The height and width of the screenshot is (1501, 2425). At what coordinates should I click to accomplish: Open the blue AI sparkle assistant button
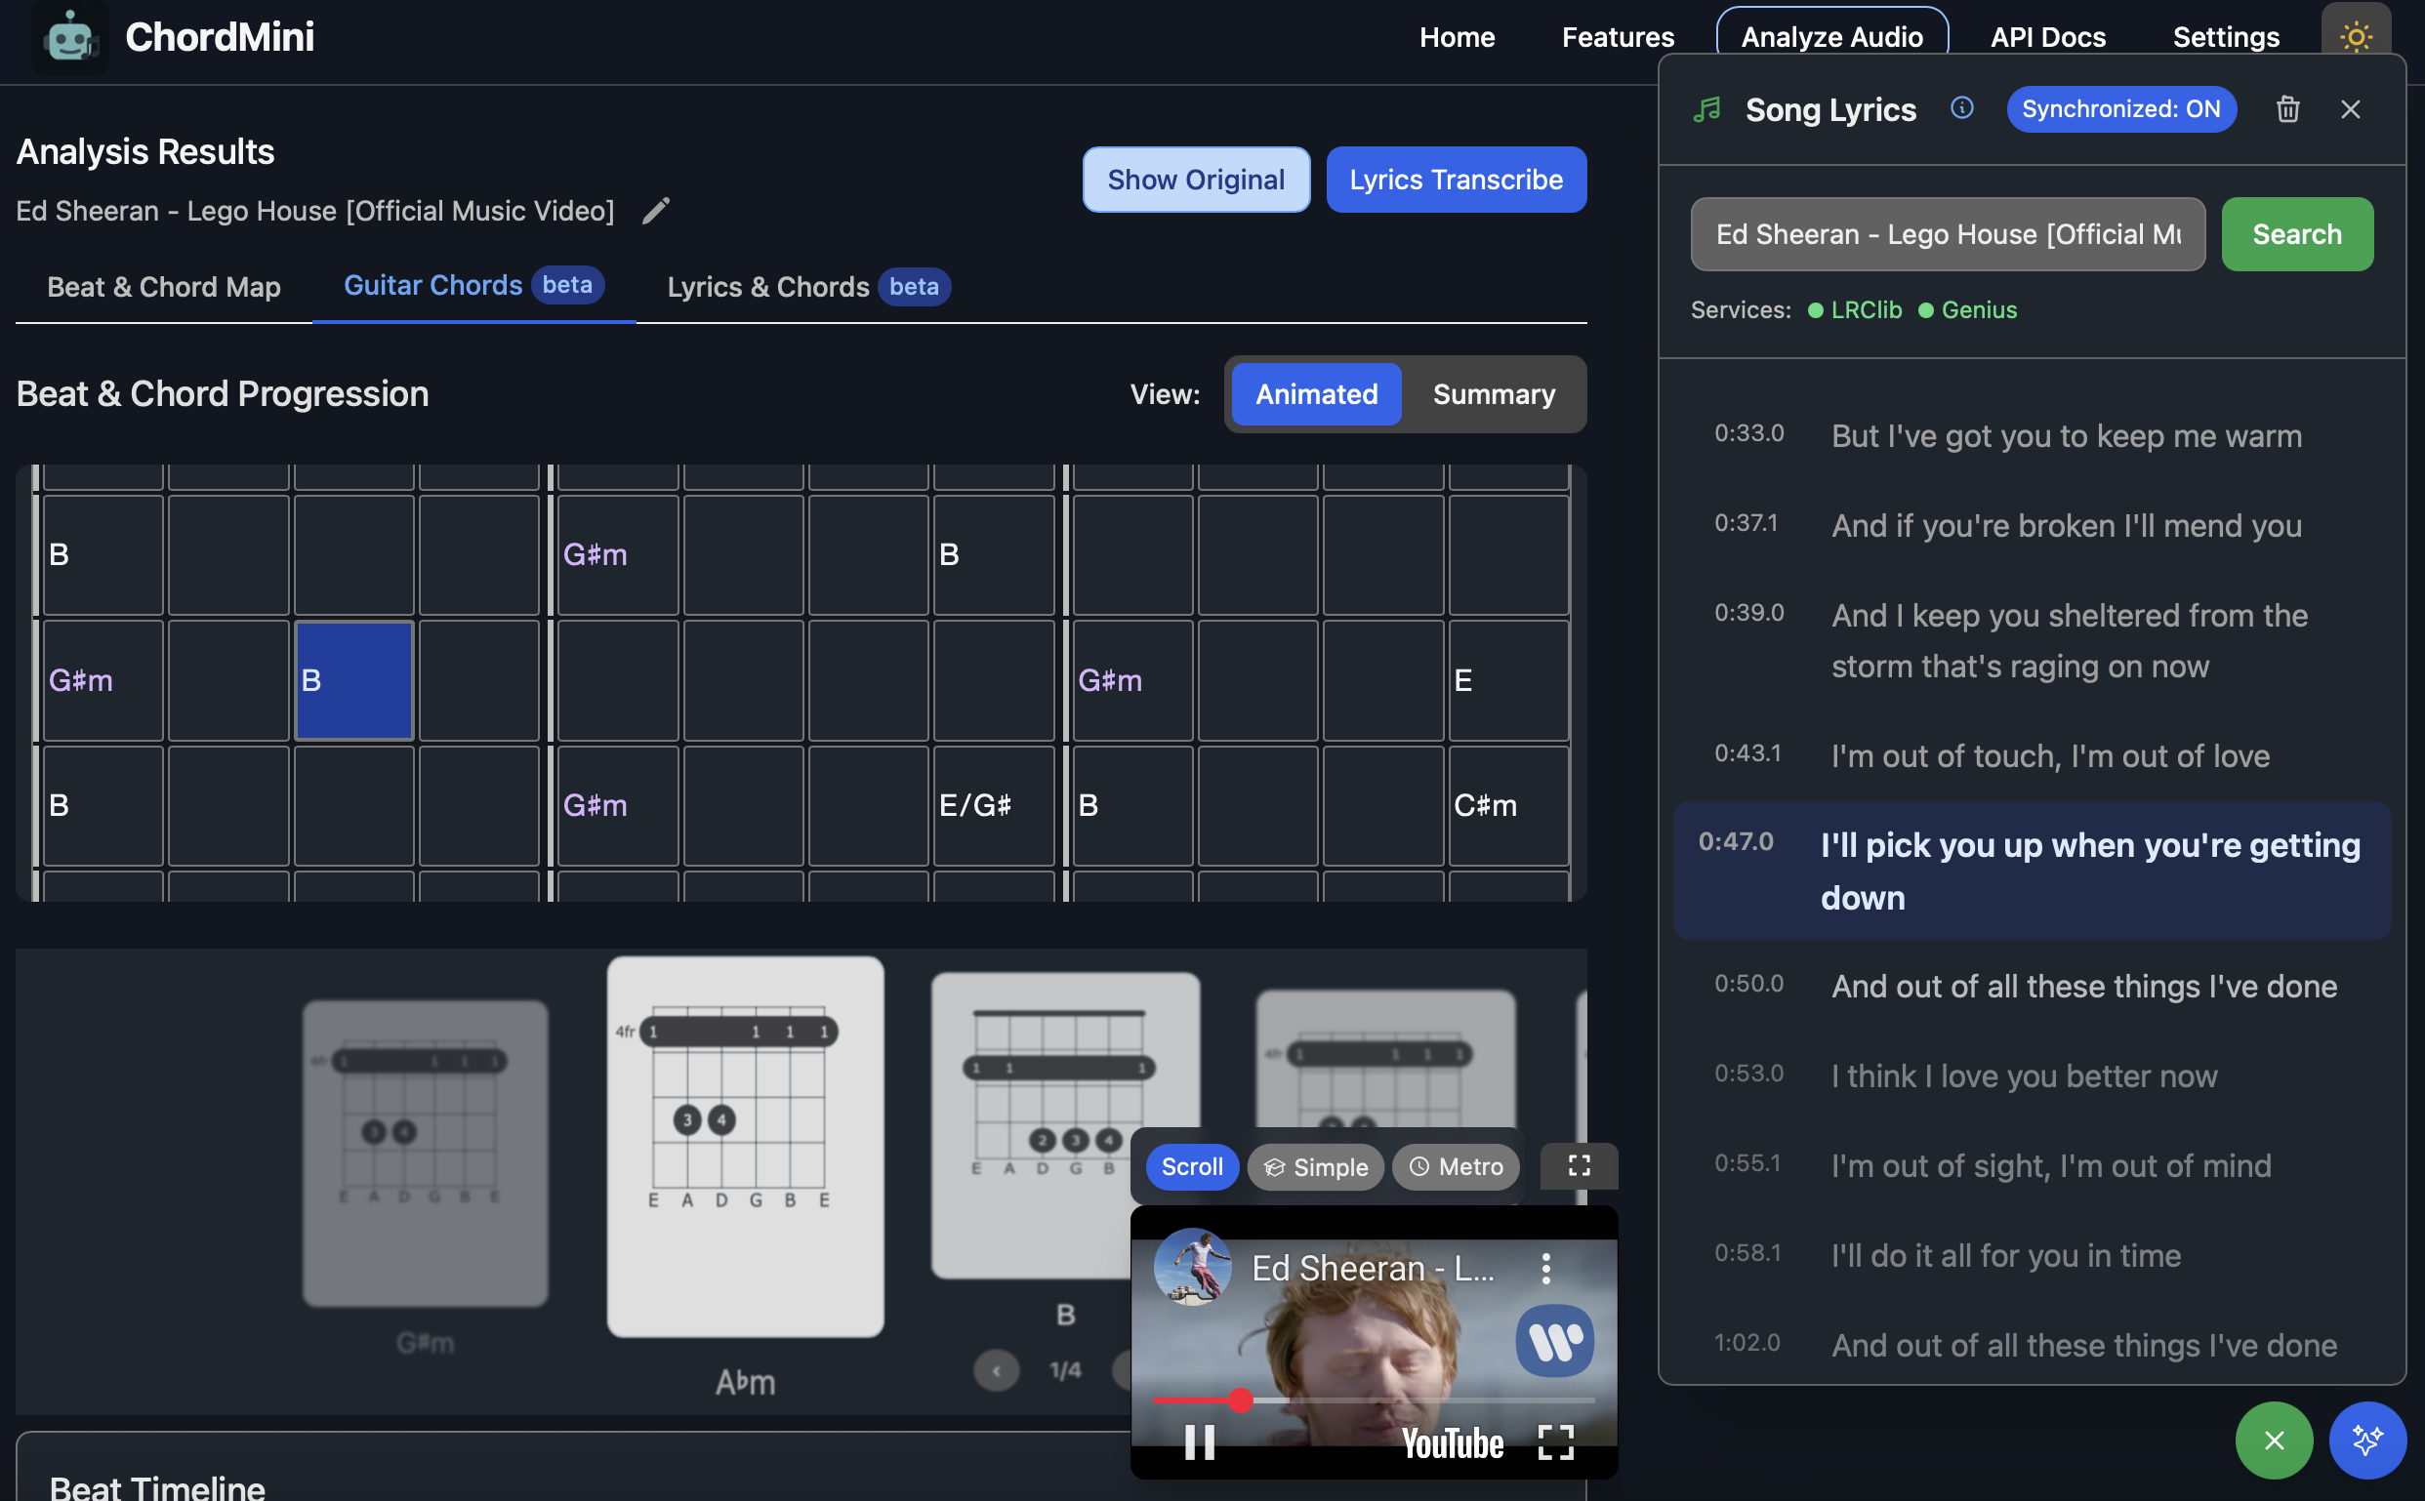click(x=2367, y=1440)
